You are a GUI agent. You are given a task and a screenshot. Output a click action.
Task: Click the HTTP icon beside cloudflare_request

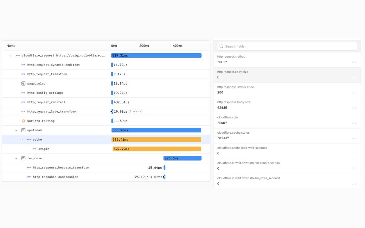click(18, 56)
